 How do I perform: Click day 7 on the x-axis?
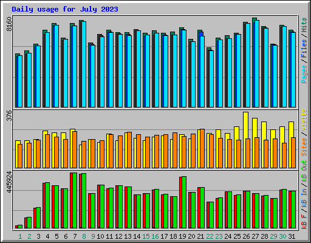75,236
